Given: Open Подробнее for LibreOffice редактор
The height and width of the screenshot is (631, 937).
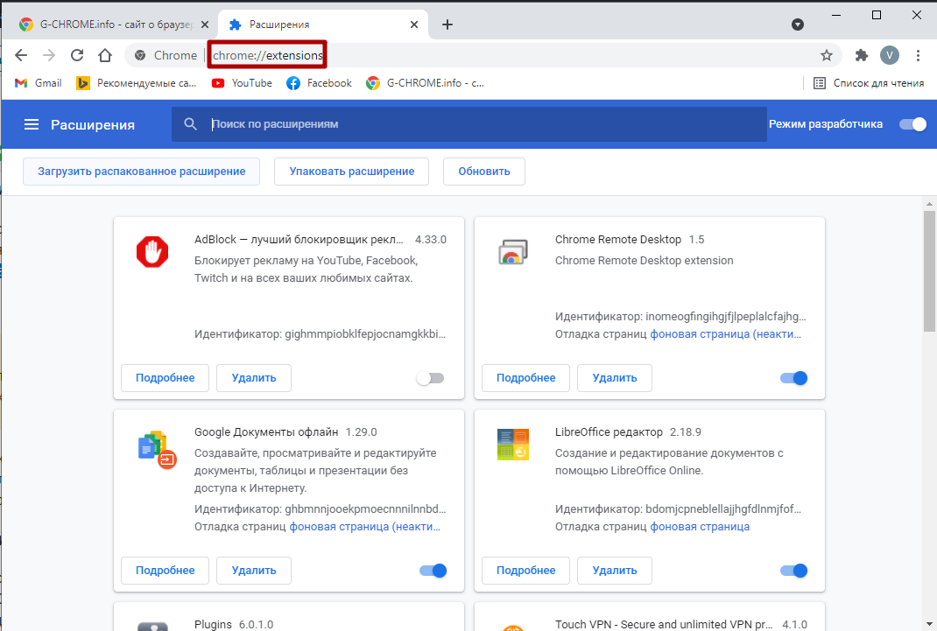Looking at the screenshot, I should 526,571.
